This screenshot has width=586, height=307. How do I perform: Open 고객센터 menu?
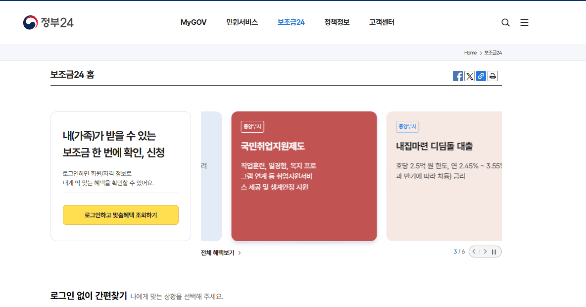tap(382, 22)
